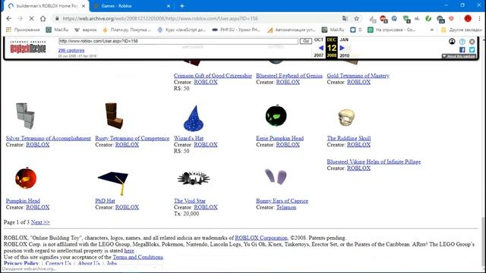This screenshot has width=486, height=273.
Task: Click Riddling Skull image
Action: tap(346, 118)
